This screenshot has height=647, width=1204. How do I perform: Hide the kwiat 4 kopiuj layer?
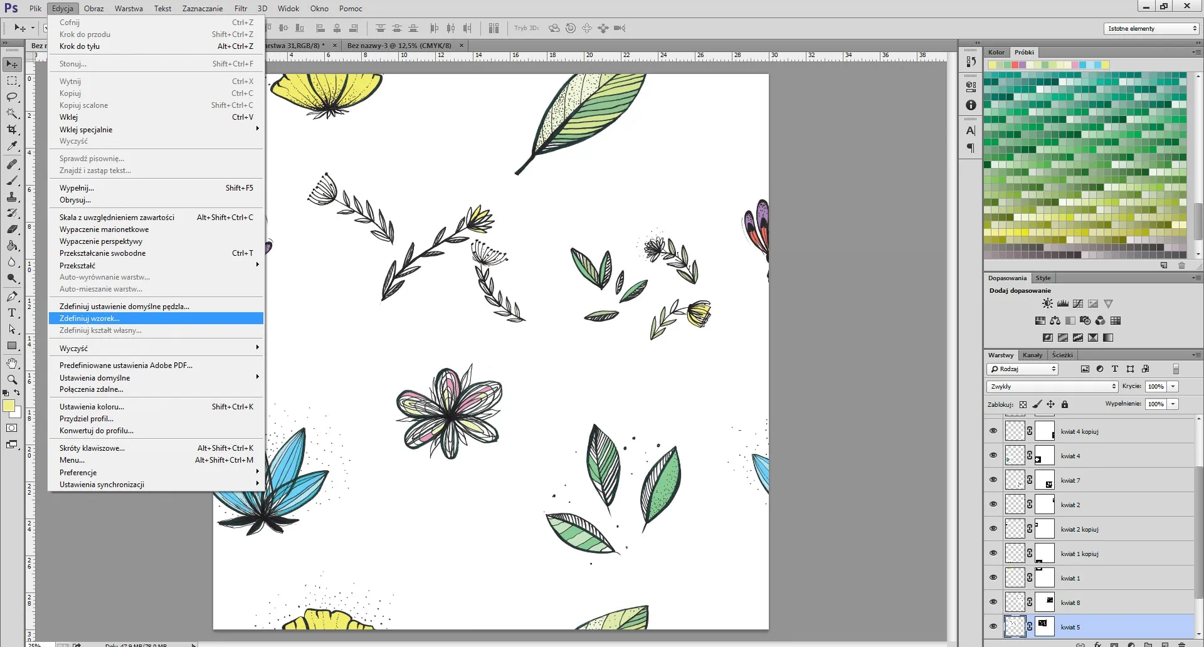pos(993,431)
